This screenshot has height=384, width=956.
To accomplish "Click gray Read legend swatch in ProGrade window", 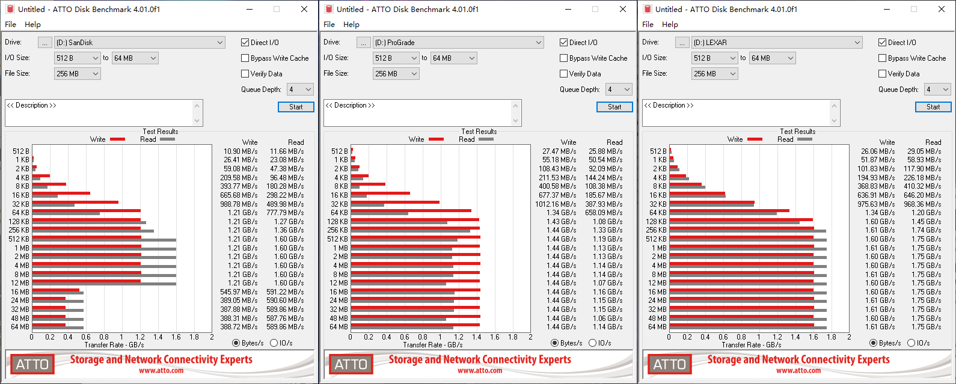I will point(486,139).
